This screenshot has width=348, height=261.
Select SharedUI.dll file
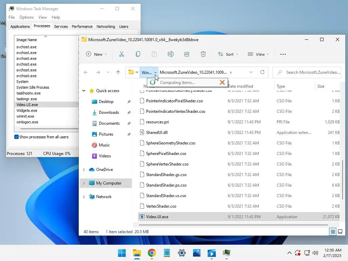tap(239, 133)
